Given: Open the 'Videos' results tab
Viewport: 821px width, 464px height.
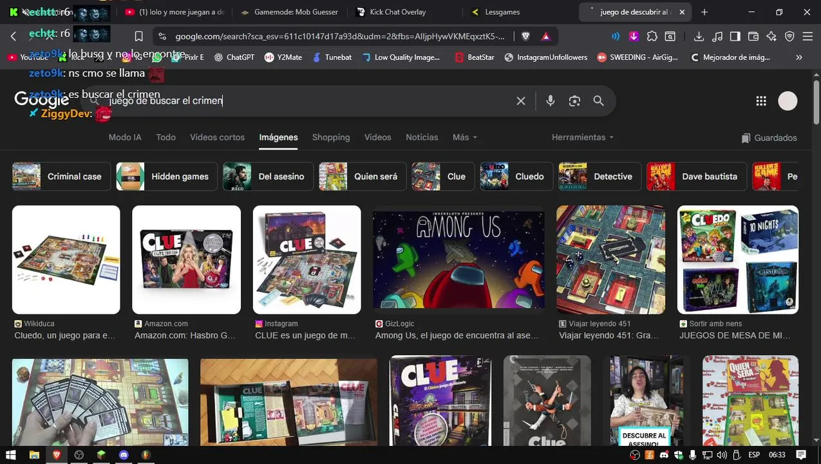Looking at the screenshot, I should 377,137.
